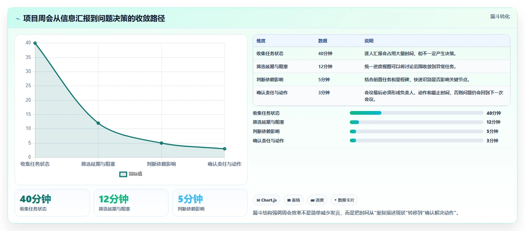Click the 数据卡片 tag chip
The height and width of the screenshot is (231, 525).
(x=344, y=200)
